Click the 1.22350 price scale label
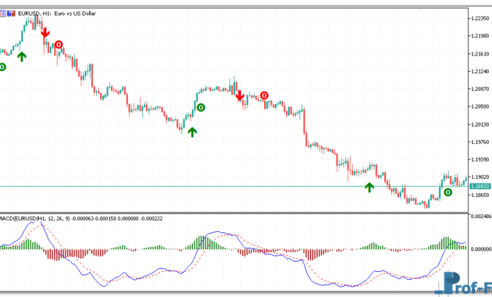 tap(480, 19)
